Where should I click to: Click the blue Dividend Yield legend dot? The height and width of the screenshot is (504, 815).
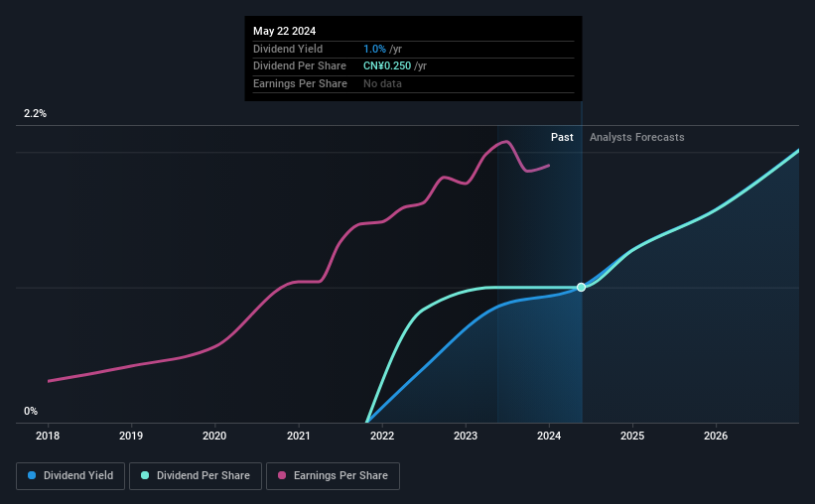(x=32, y=475)
